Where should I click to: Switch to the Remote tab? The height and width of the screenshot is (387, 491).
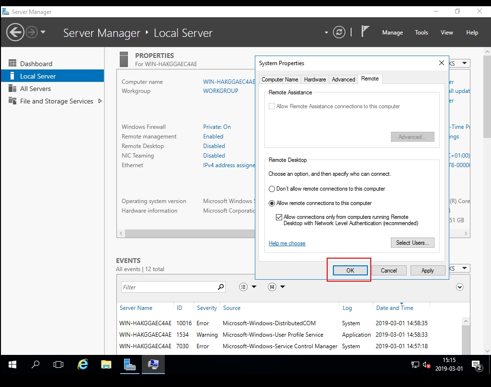click(370, 79)
